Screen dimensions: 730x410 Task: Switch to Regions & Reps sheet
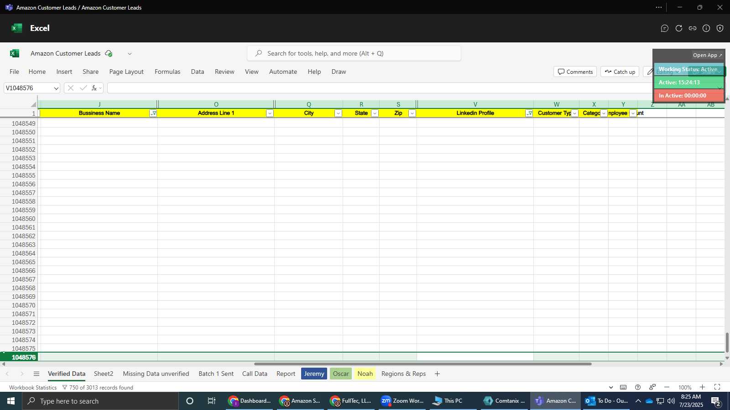click(404, 374)
